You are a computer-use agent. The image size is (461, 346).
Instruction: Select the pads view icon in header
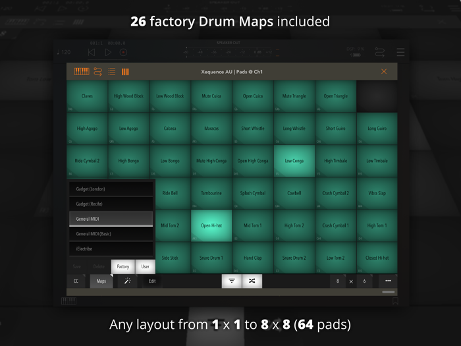pyautogui.click(x=125, y=72)
